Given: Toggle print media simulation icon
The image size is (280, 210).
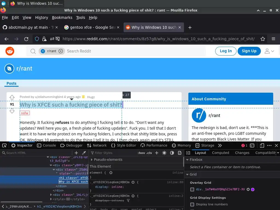Looking at the screenshot, I should [180, 153].
